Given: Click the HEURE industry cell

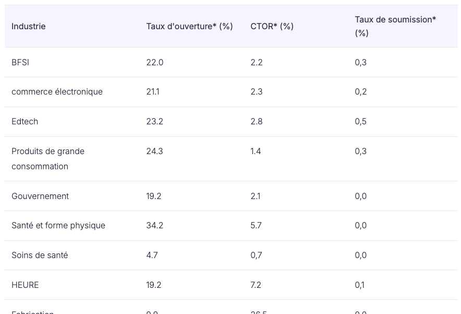Looking at the screenshot, I should click(25, 285).
